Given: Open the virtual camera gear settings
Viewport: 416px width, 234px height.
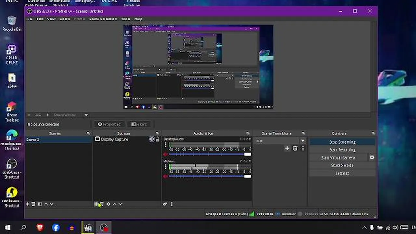Looking at the screenshot, I should coord(372,158).
